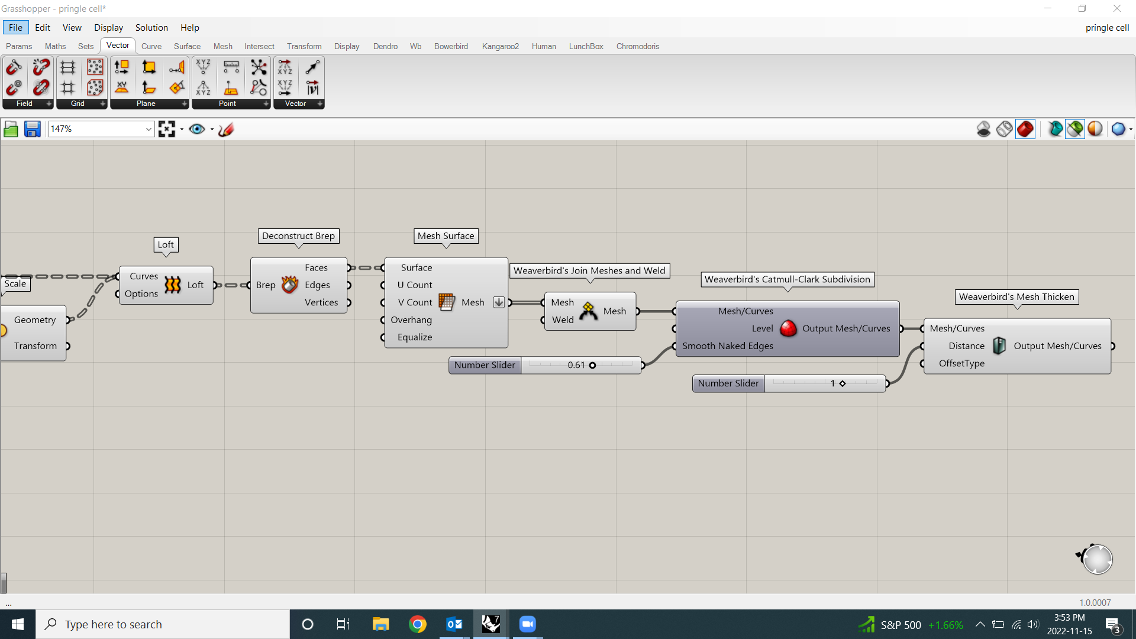Viewport: 1136px width, 639px height.
Task: Switch to the Wb tab
Action: click(x=415, y=46)
